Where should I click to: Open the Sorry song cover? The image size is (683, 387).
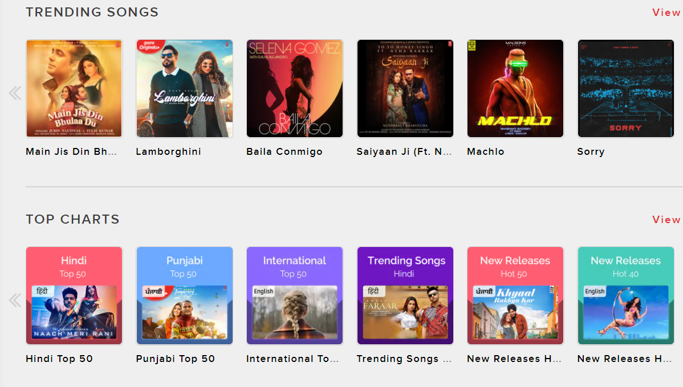[625, 89]
